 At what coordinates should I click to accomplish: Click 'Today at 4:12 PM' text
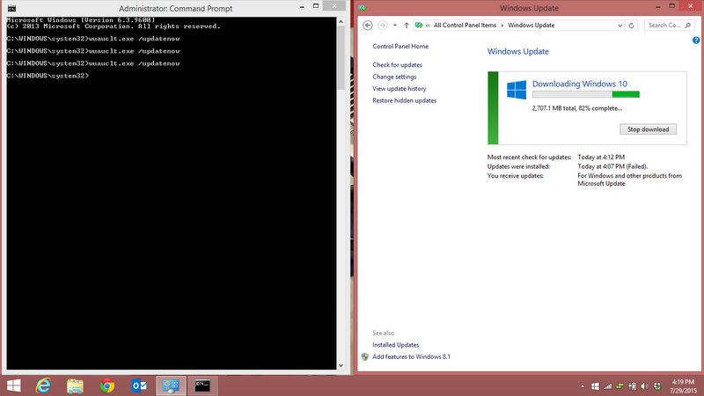[x=601, y=158]
